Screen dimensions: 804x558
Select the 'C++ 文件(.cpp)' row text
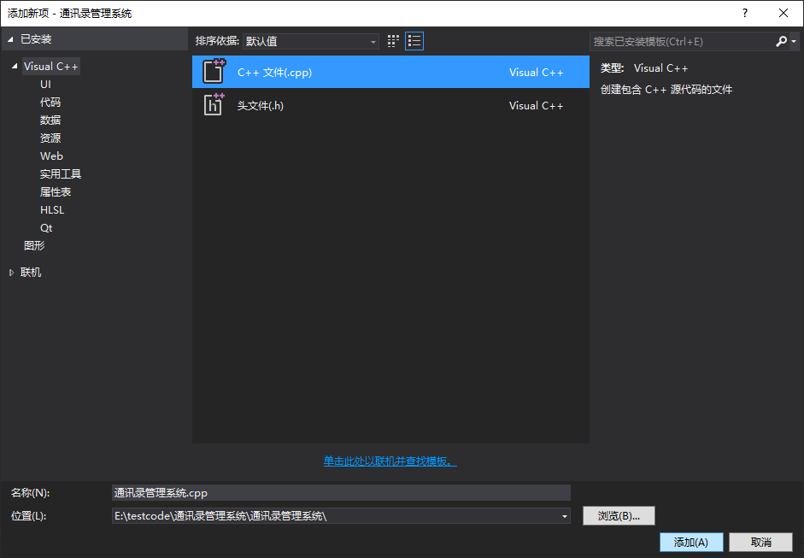coord(274,73)
